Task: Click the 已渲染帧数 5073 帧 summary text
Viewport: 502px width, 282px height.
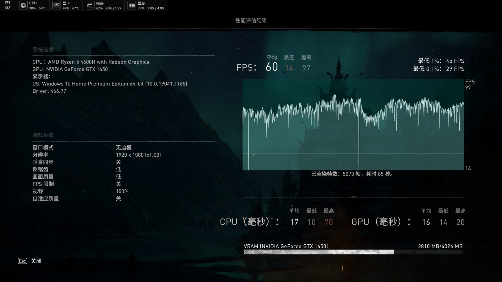Action: [352, 174]
